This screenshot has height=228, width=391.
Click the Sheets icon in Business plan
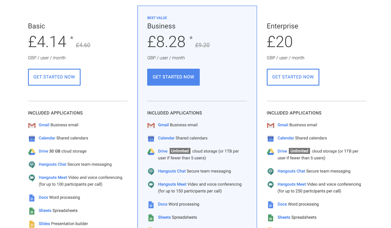(151, 218)
